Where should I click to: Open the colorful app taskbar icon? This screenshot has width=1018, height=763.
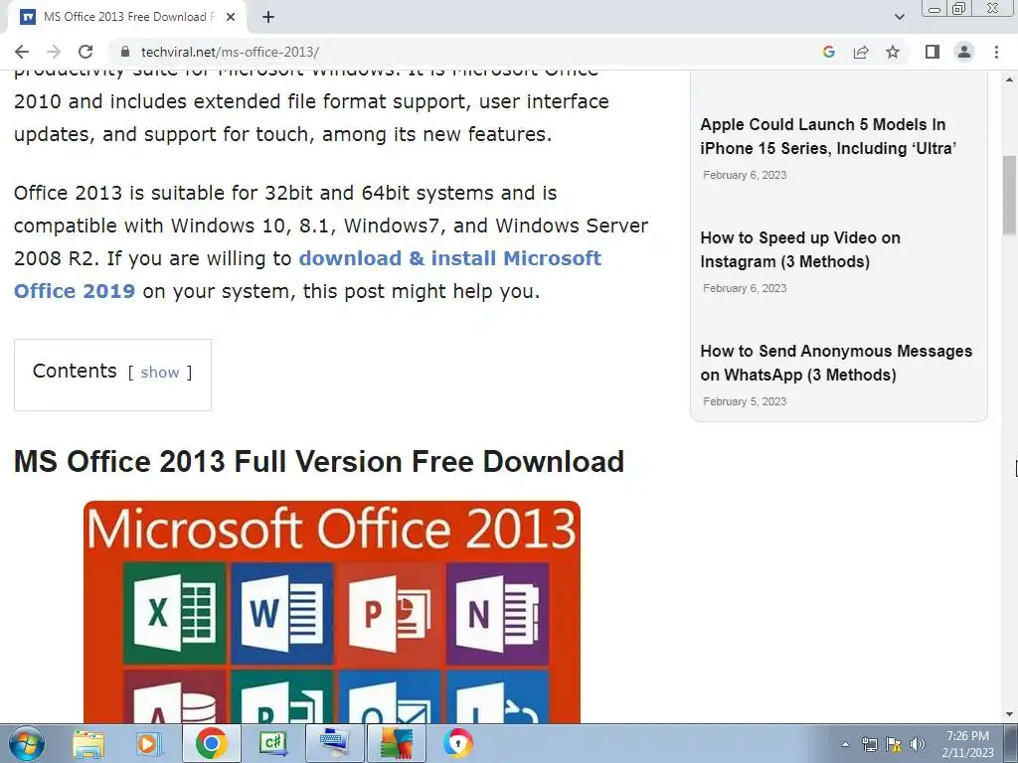[x=396, y=743]
